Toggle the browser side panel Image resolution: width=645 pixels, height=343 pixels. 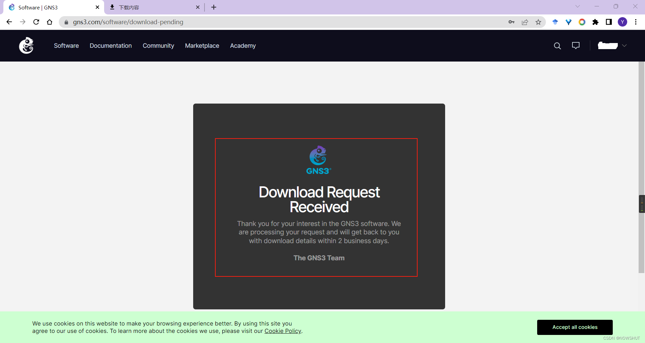tap(609, 22)
